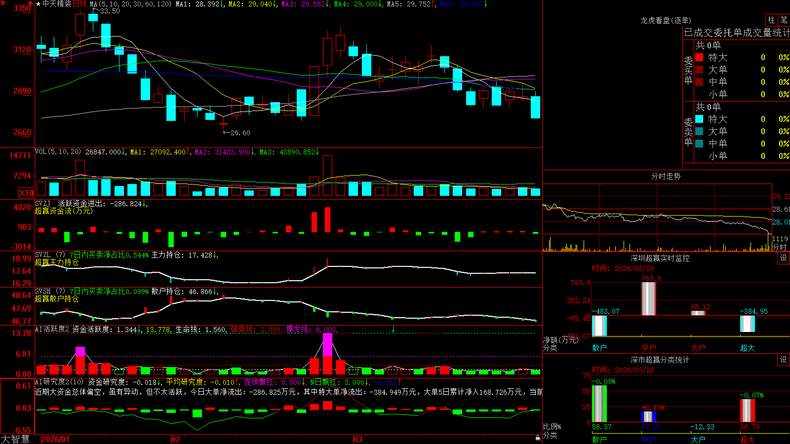Click the 超赢主力持仓 label
Image resolution: width=790 pixels, height=444 pixels.
pyautogui.click(x=57, y=262)
